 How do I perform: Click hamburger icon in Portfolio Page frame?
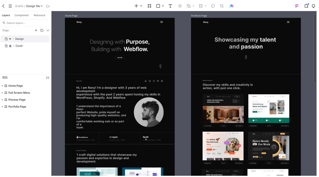(x=288, y=22)
